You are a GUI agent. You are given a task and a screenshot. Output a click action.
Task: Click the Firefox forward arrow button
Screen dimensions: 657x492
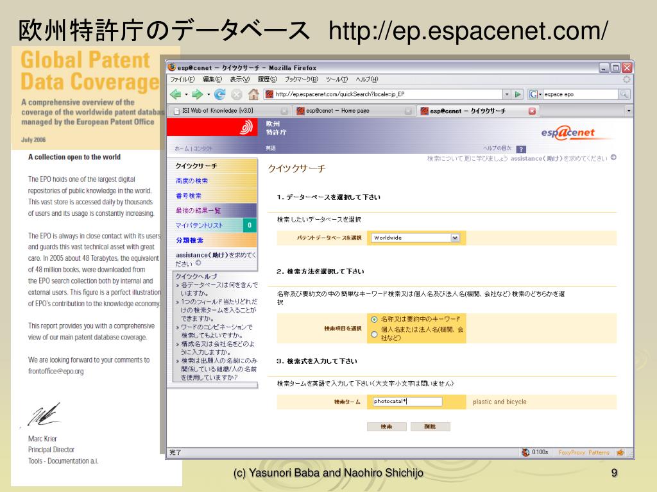point(198,94)
